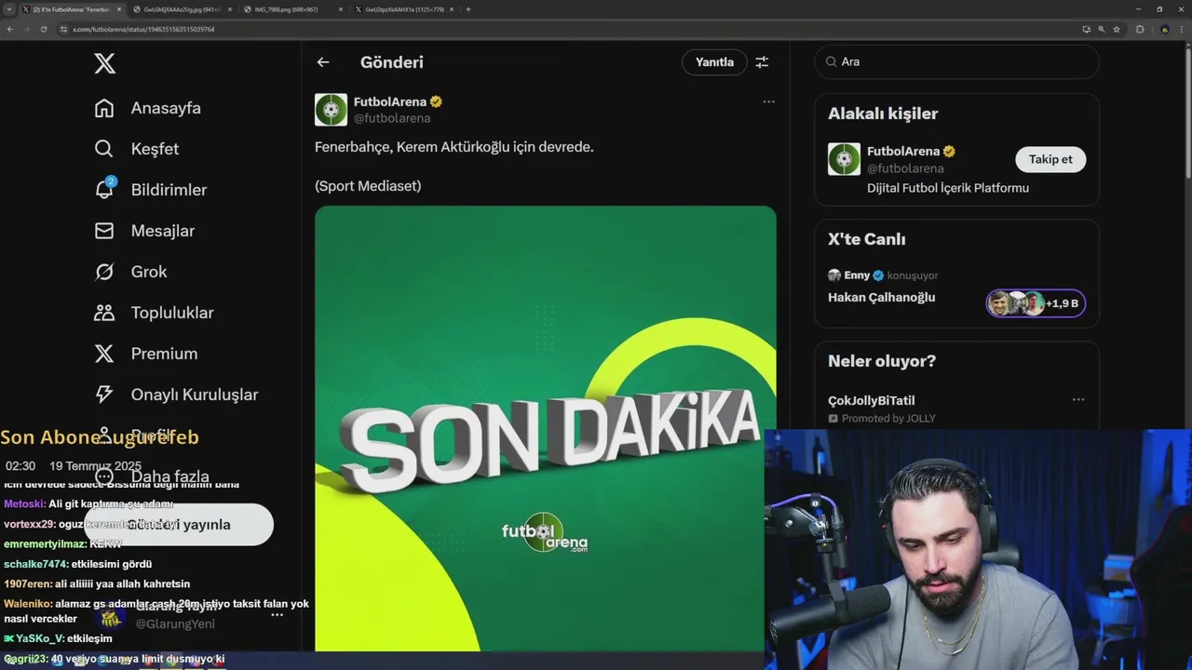
Task: Click the browser address bar URL
Action: pyautogui.click(x=143, y=29)
